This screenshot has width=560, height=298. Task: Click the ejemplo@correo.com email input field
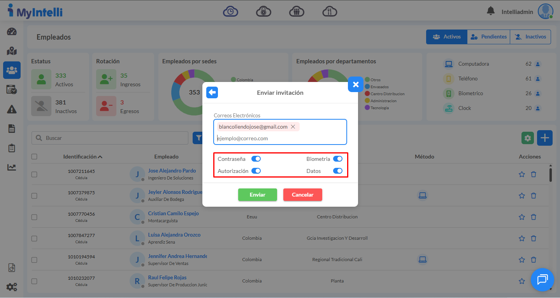pos(280,138)
